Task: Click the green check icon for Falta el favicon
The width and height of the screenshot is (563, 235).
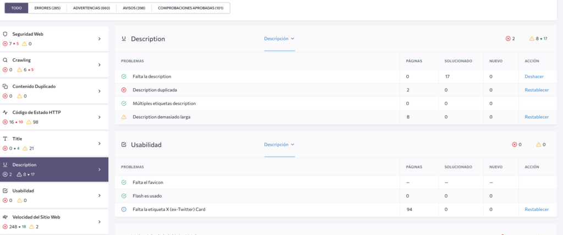Action: (x=124, y=183)
